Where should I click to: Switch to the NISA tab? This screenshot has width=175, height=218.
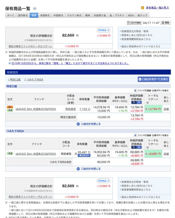pos(131,15)
